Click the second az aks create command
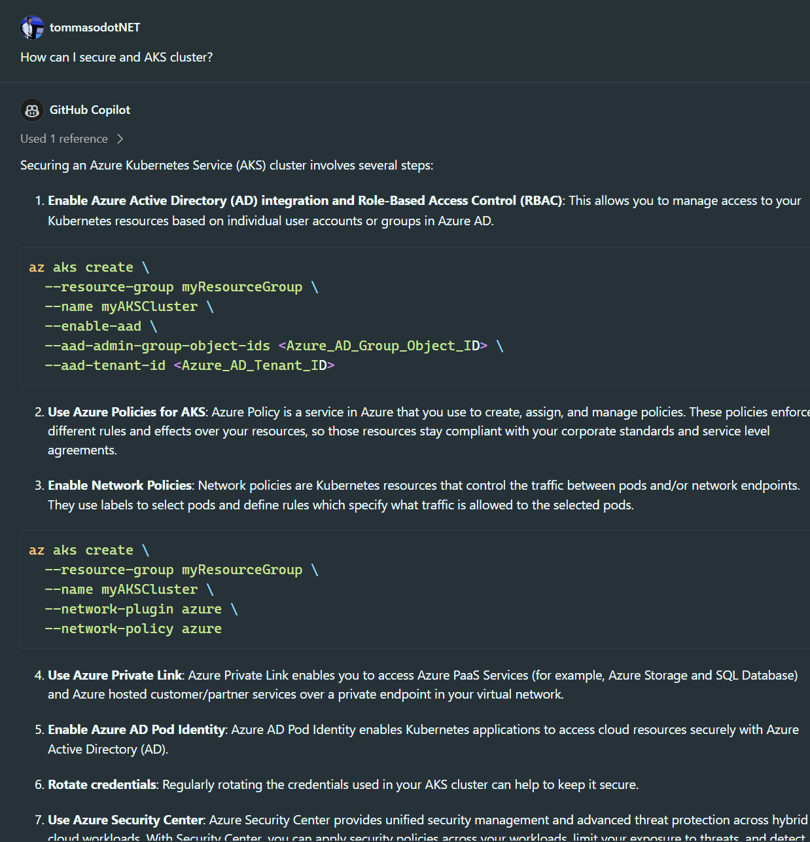The height and width of the screenshot is (842, 810). point(81,549)
